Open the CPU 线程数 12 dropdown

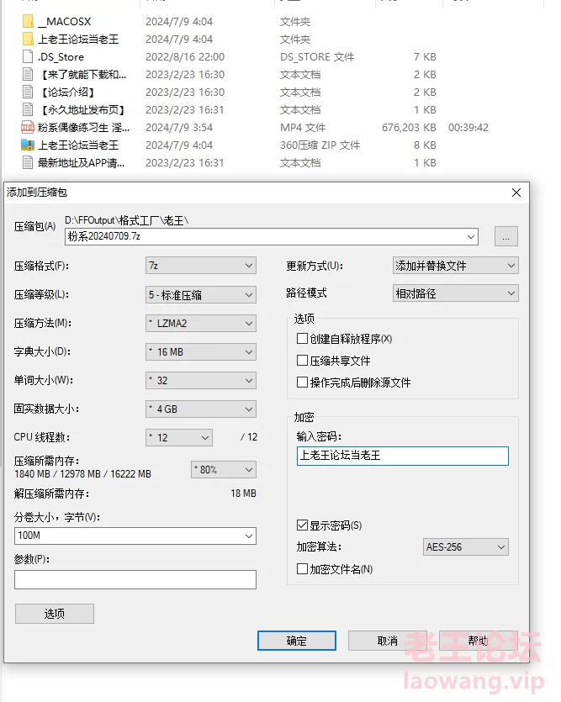pos(179,437)
